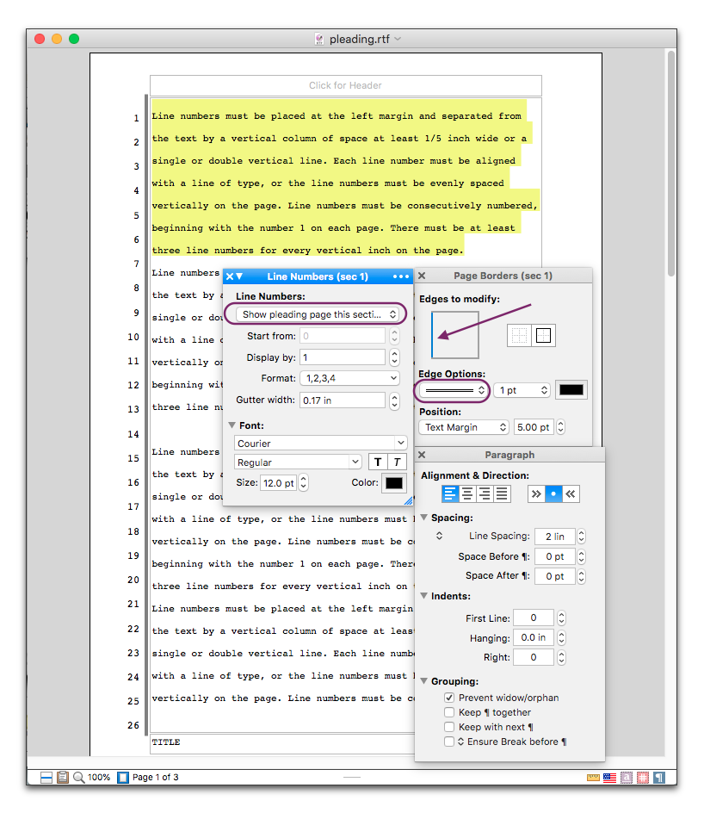Open the Text Margin position dropdown
Screen dimensions: 704x813
pyautogui.click(x=464, y=427)
